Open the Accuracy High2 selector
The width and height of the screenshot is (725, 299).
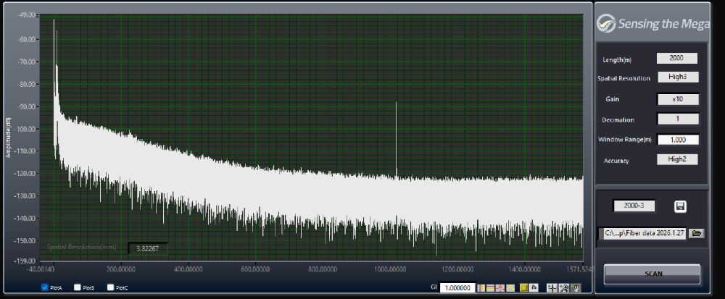tap(677, 159)
